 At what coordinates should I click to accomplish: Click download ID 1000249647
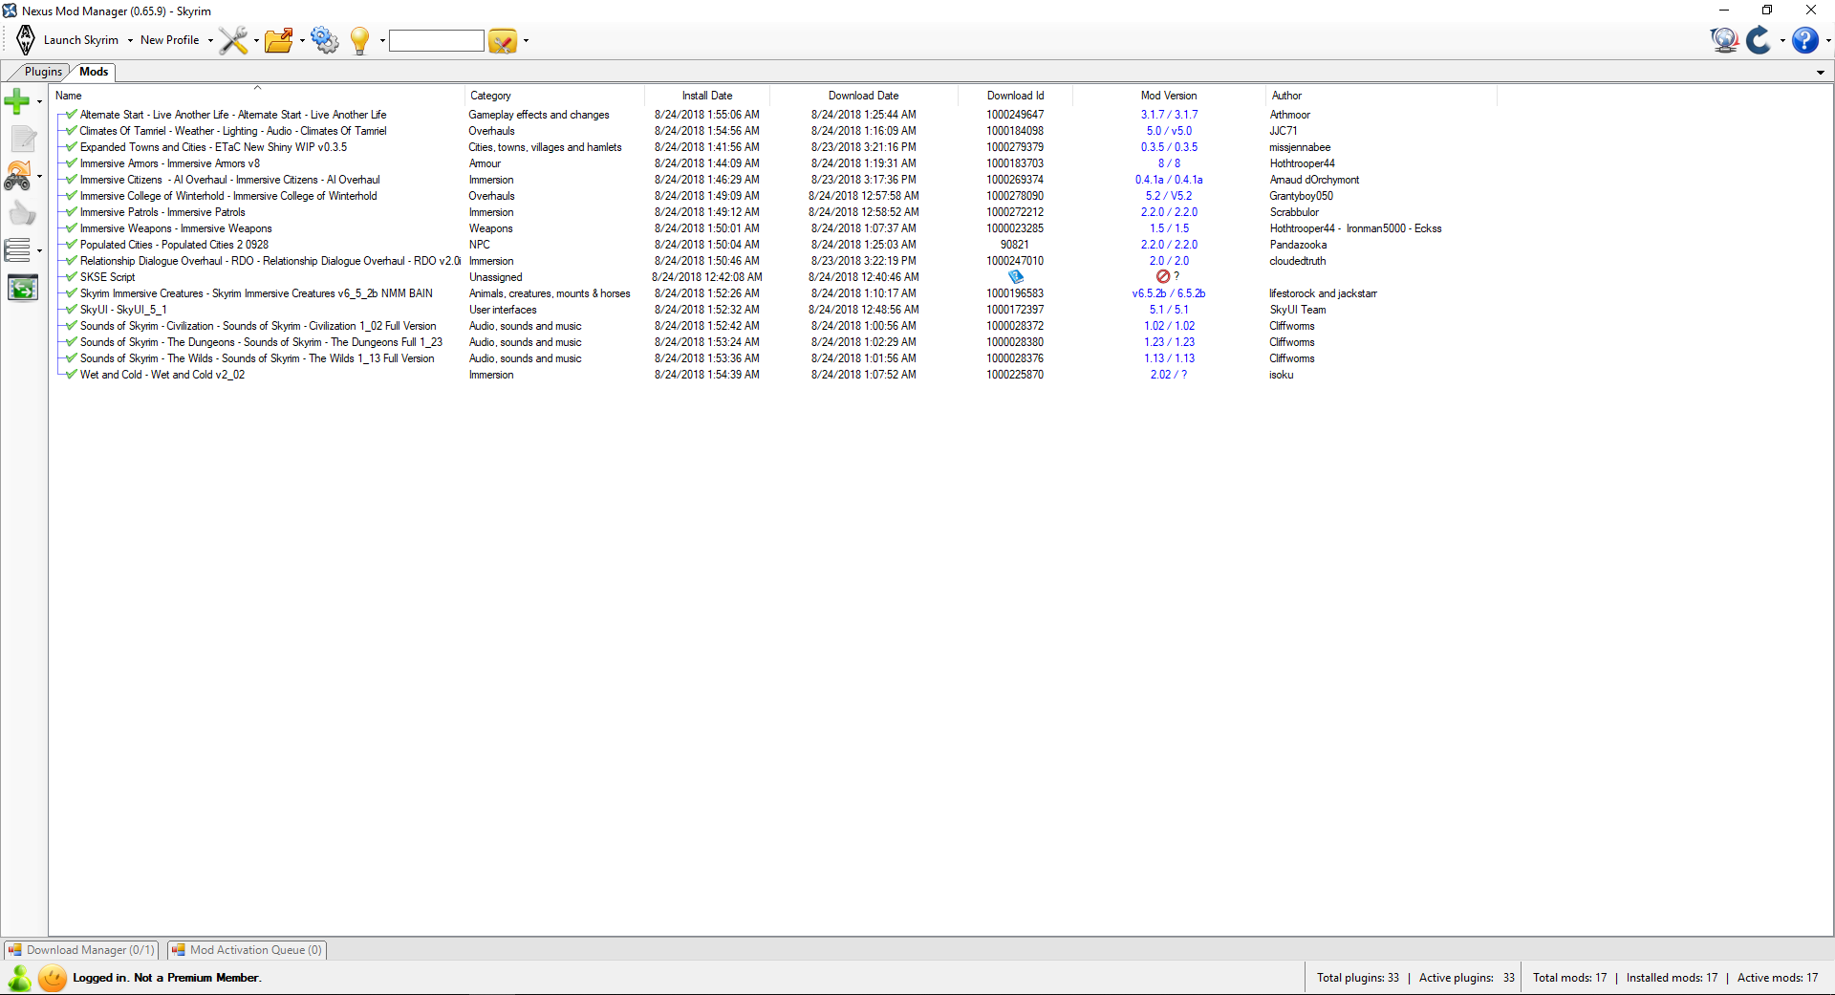point(1015,115)
